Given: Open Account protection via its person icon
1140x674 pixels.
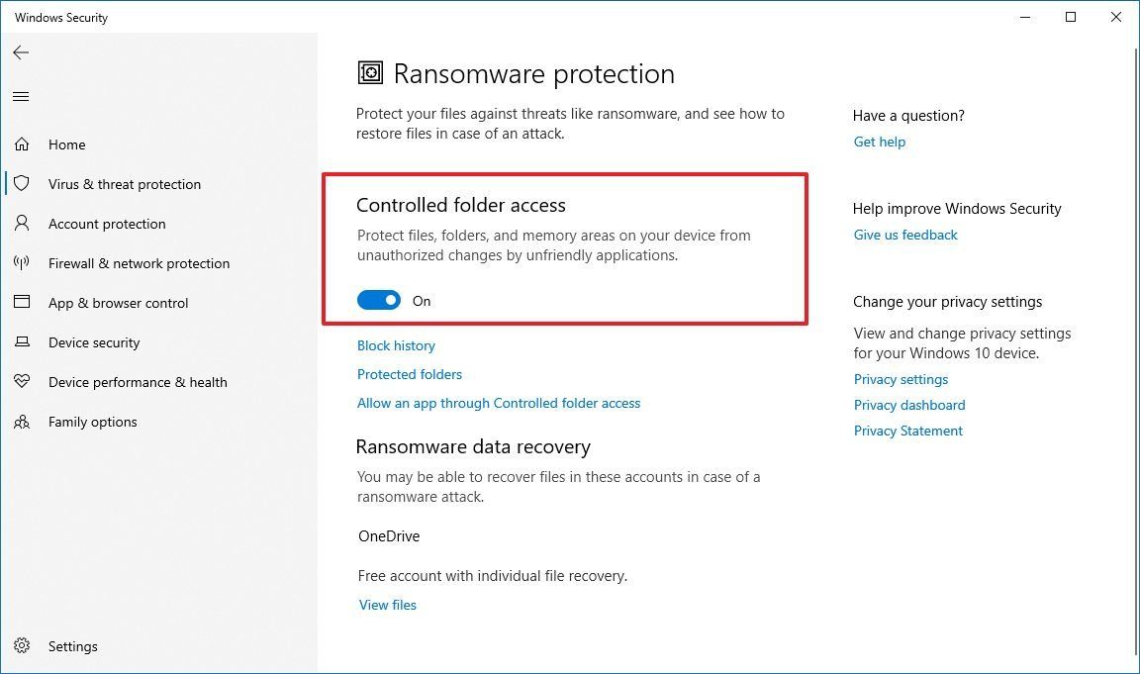Looking at the screenshot, I should (x=22, y=224).
